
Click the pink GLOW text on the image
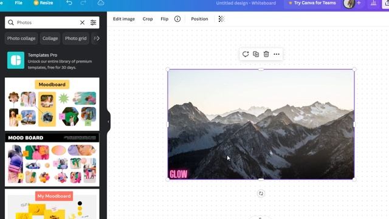point(178,174)
